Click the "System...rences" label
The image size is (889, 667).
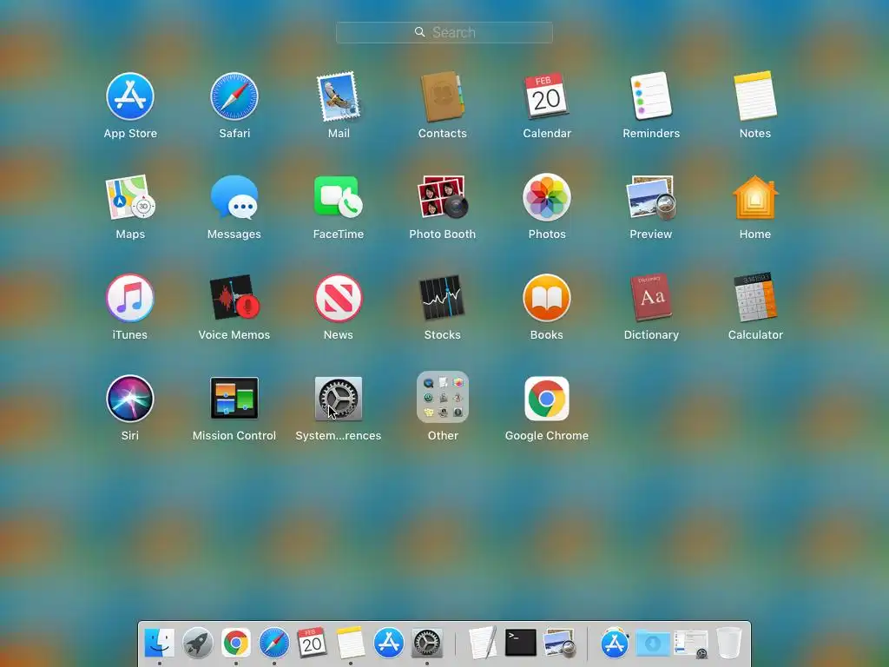[339, 436]
